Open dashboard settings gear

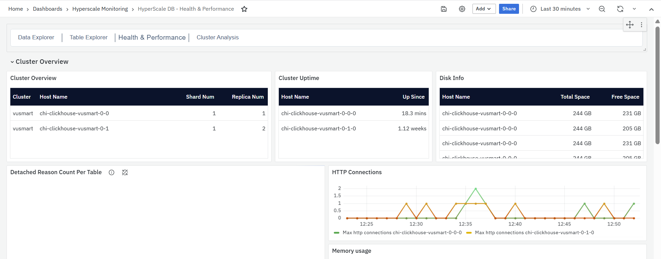pyautogui.click(x=462, y=9)
